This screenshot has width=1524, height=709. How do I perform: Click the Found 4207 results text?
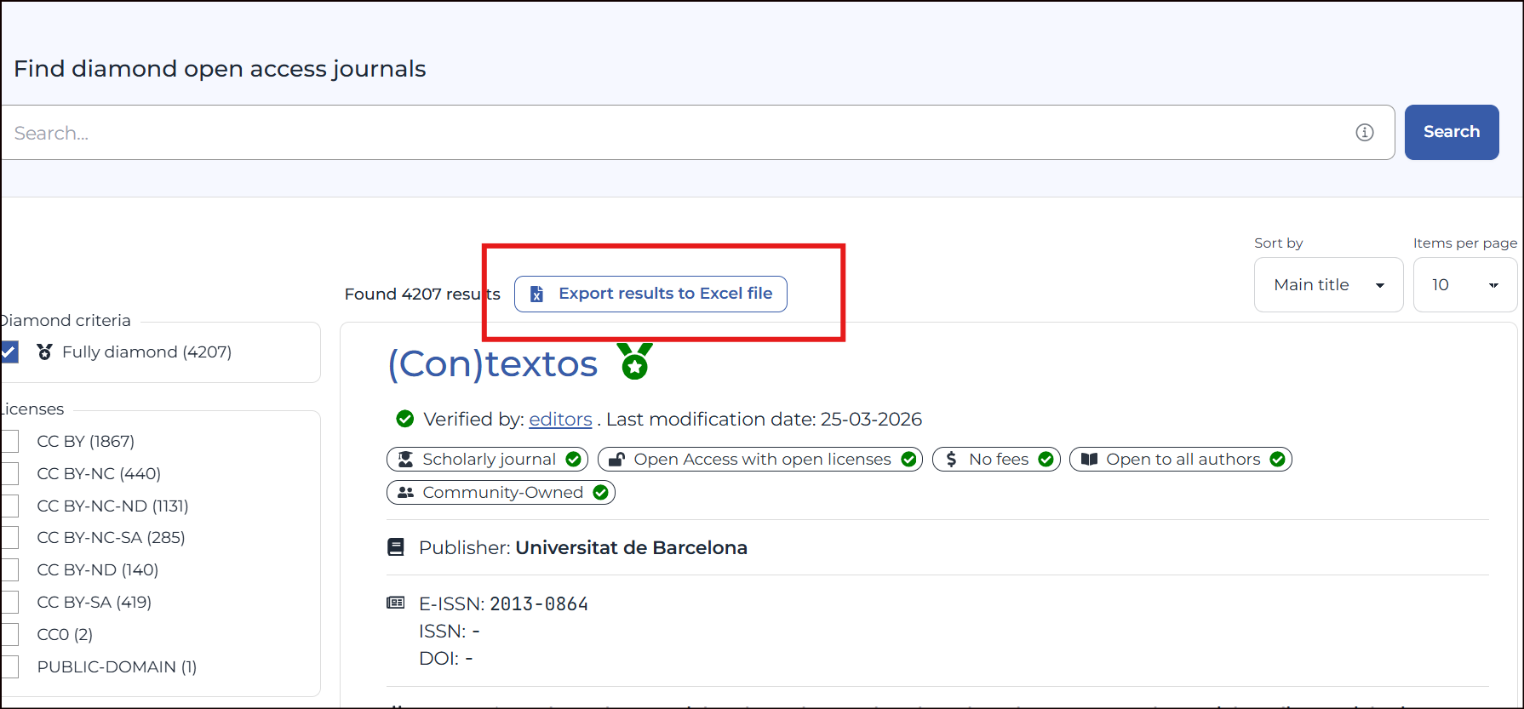422,294
